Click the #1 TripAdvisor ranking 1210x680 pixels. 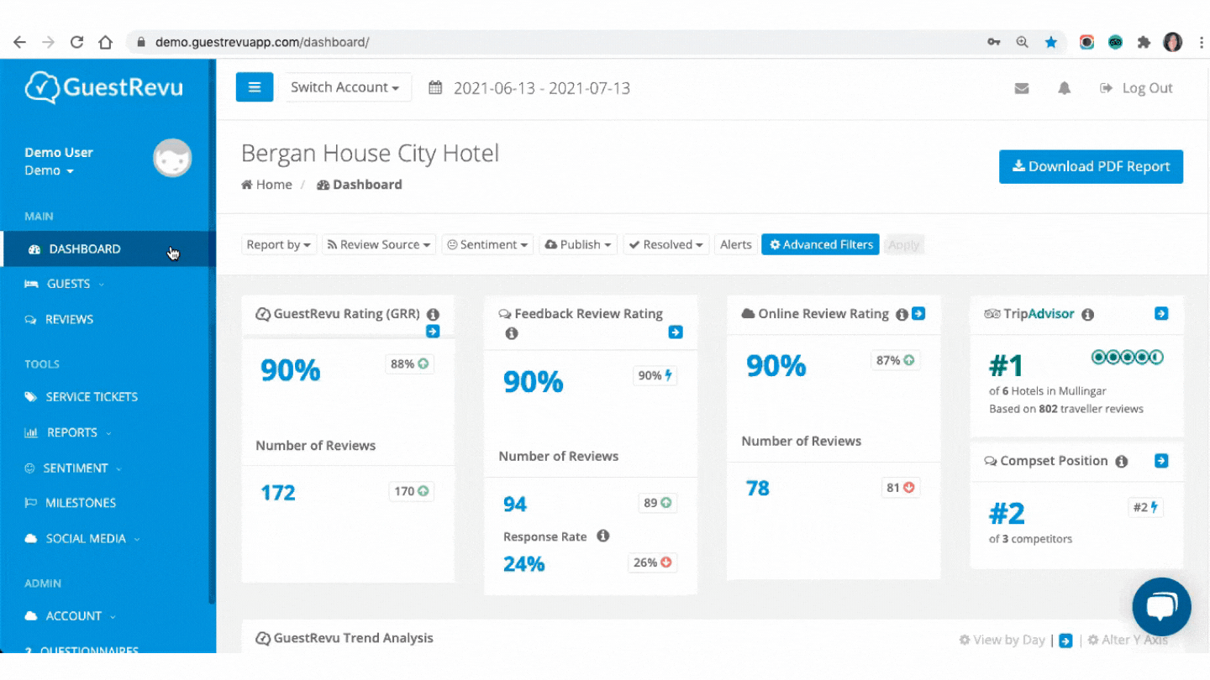tap(1006, 366)
